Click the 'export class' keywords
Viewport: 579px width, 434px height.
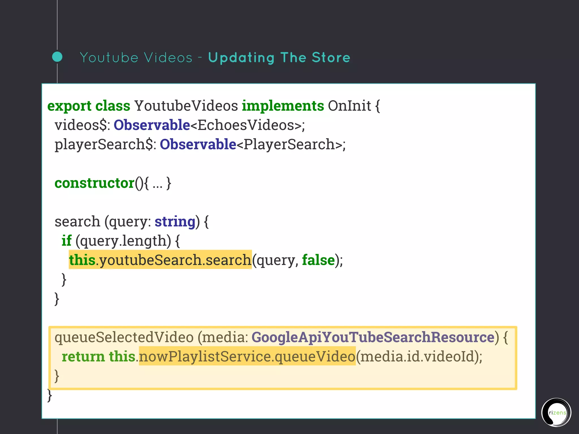tap(89, 106)
